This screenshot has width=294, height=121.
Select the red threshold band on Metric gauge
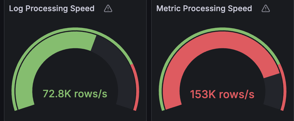tap(283, 86)
